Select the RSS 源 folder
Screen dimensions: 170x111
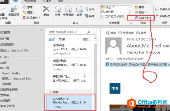pyautogui.click(x=5, y=68)
